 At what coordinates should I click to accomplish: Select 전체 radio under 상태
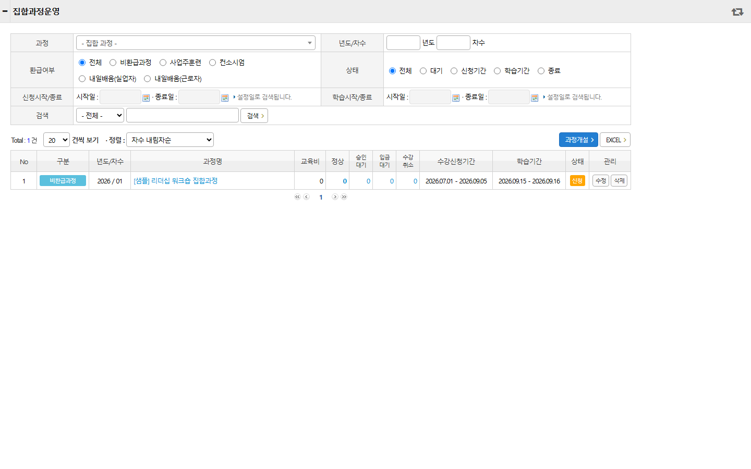click(392, 71)
